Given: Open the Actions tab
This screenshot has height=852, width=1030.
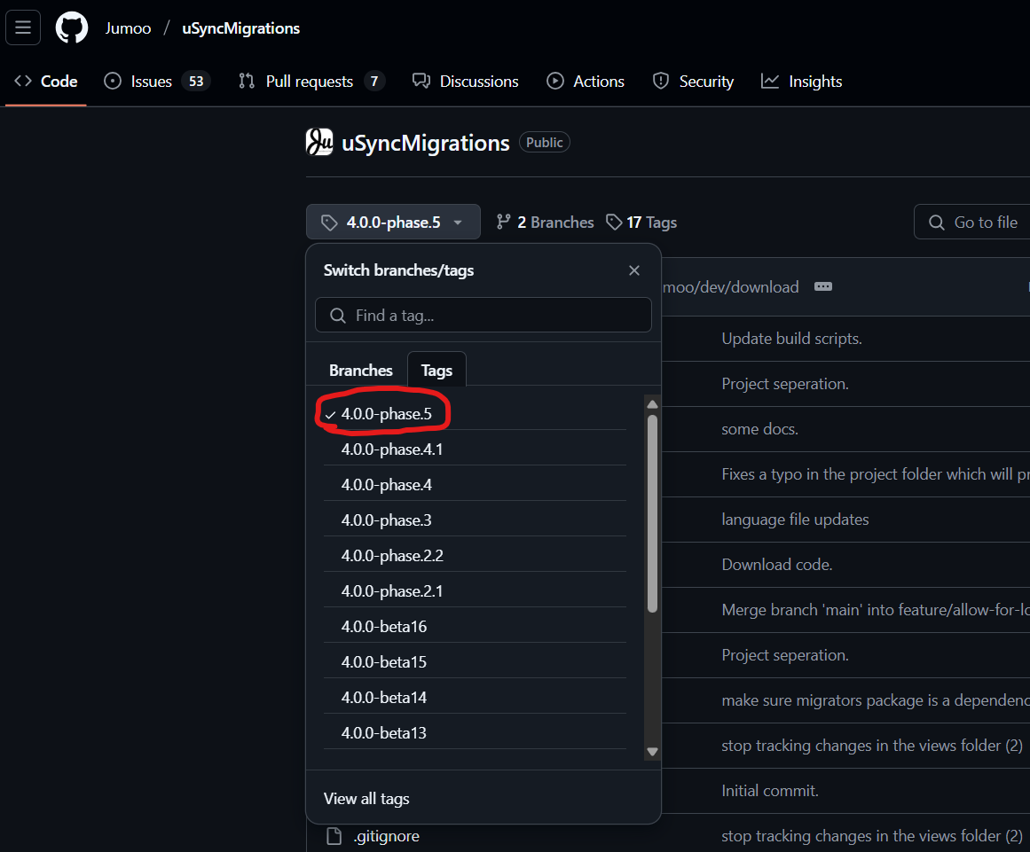Looking at the screenshot, I should tap(586, 82).
